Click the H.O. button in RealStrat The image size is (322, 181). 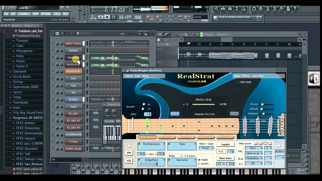[x=221, y=152]
